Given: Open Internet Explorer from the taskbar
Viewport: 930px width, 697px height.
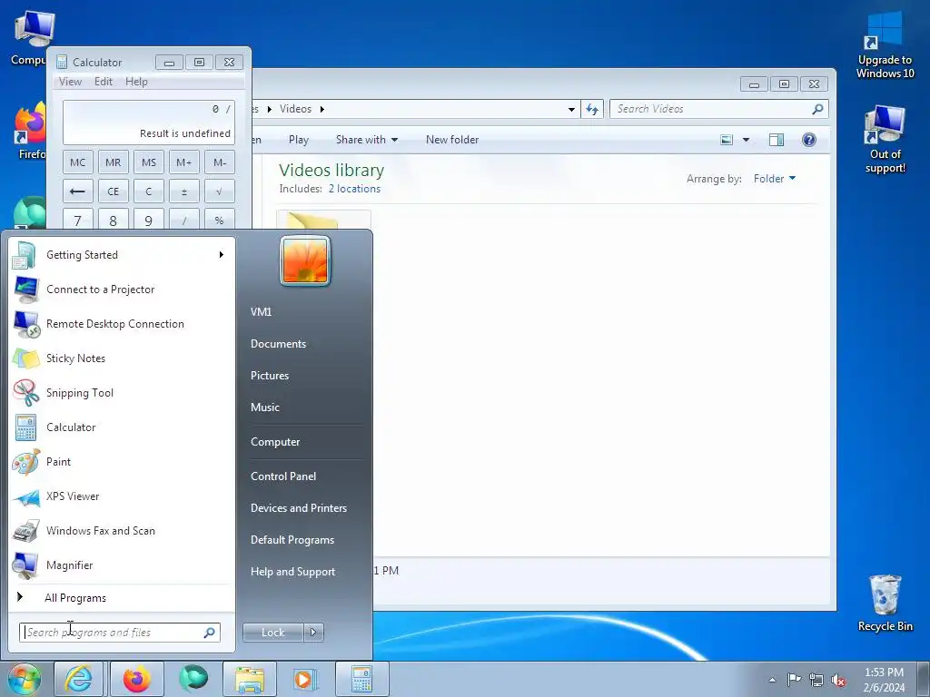Looking at the screenshot, I should pos(78,679).
